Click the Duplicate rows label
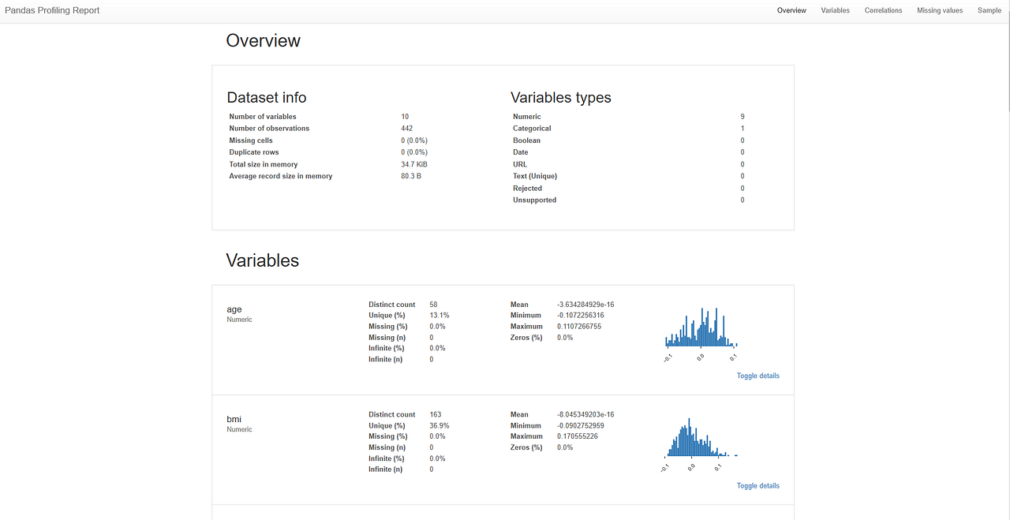Viewport: 1010px width, 520px height. pos(254,152)
